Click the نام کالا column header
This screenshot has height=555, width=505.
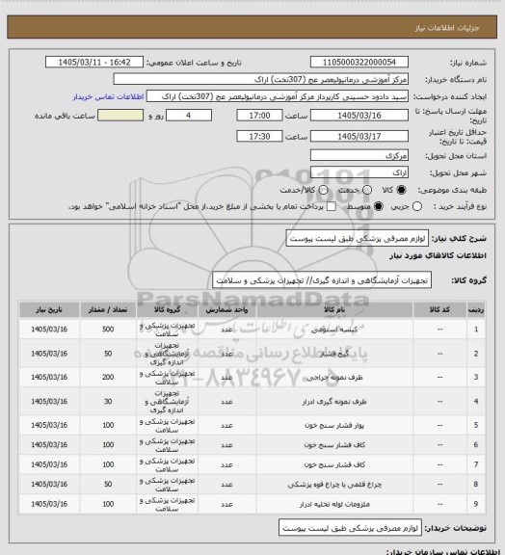pos(334,309)
